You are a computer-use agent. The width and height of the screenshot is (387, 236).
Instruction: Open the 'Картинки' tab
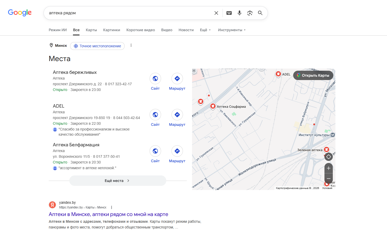click(x=112, y=30)
